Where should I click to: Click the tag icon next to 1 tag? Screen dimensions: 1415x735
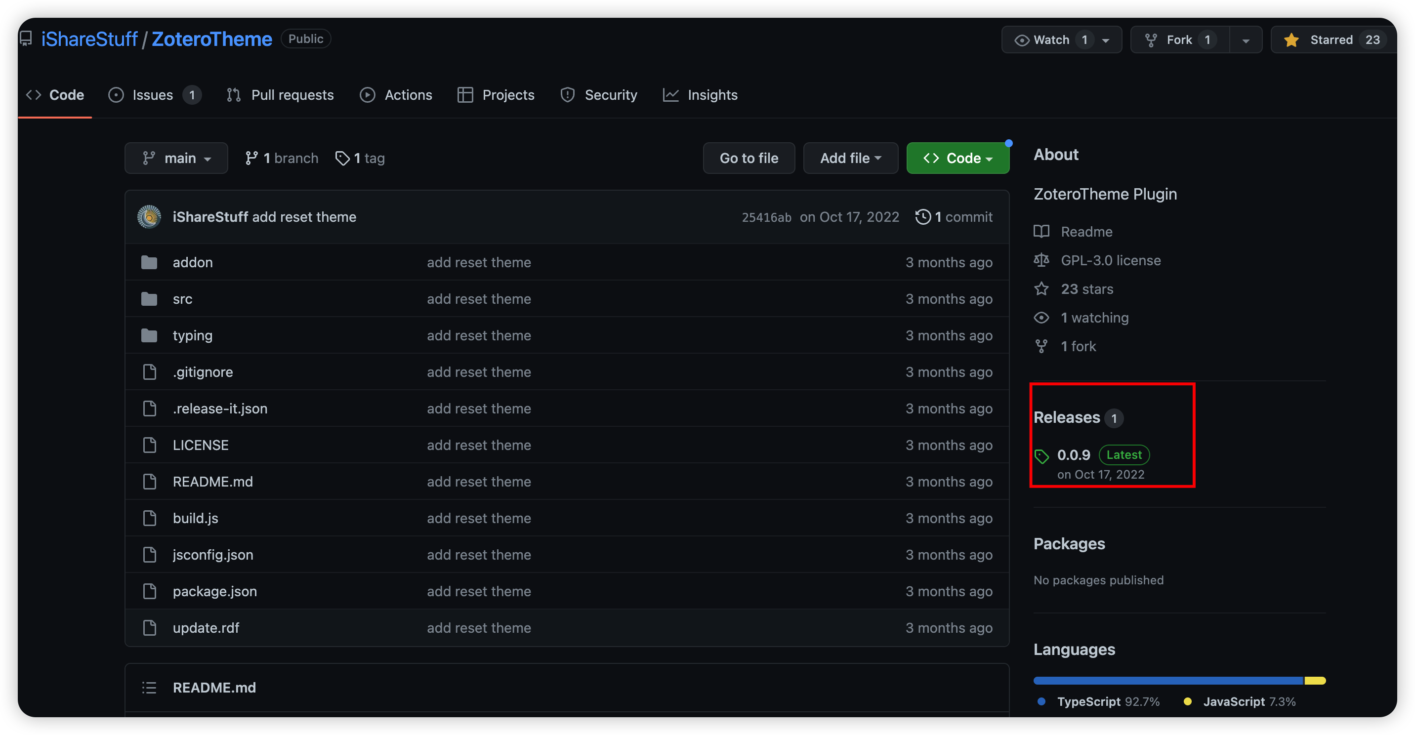coord(342,158)
